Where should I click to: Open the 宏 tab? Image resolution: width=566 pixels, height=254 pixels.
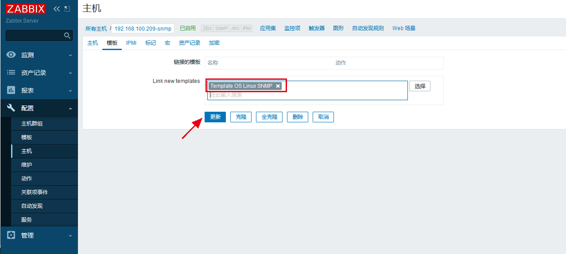[x=167, y=43]
